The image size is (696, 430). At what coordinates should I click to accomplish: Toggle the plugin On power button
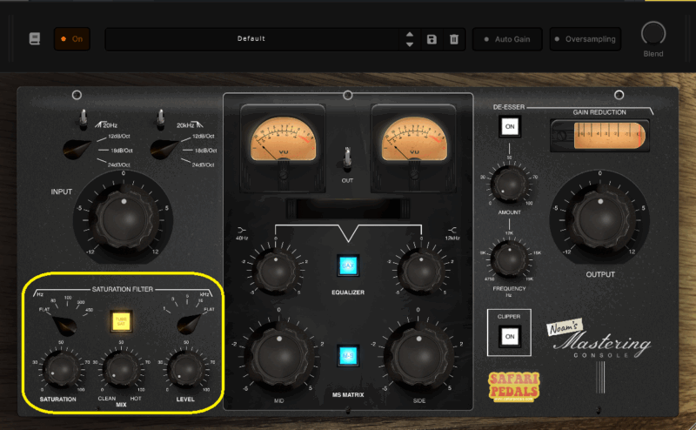coord(71,39)
